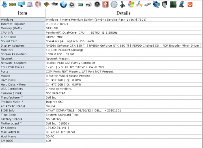Open the Windows flag logo icon
Viewport: 203px width, 148px height.
[x=131, y=4]
